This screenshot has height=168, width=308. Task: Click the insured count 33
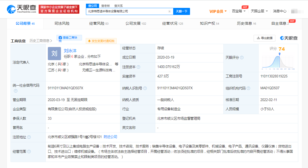pyautogui.click(x=49, y=119)
